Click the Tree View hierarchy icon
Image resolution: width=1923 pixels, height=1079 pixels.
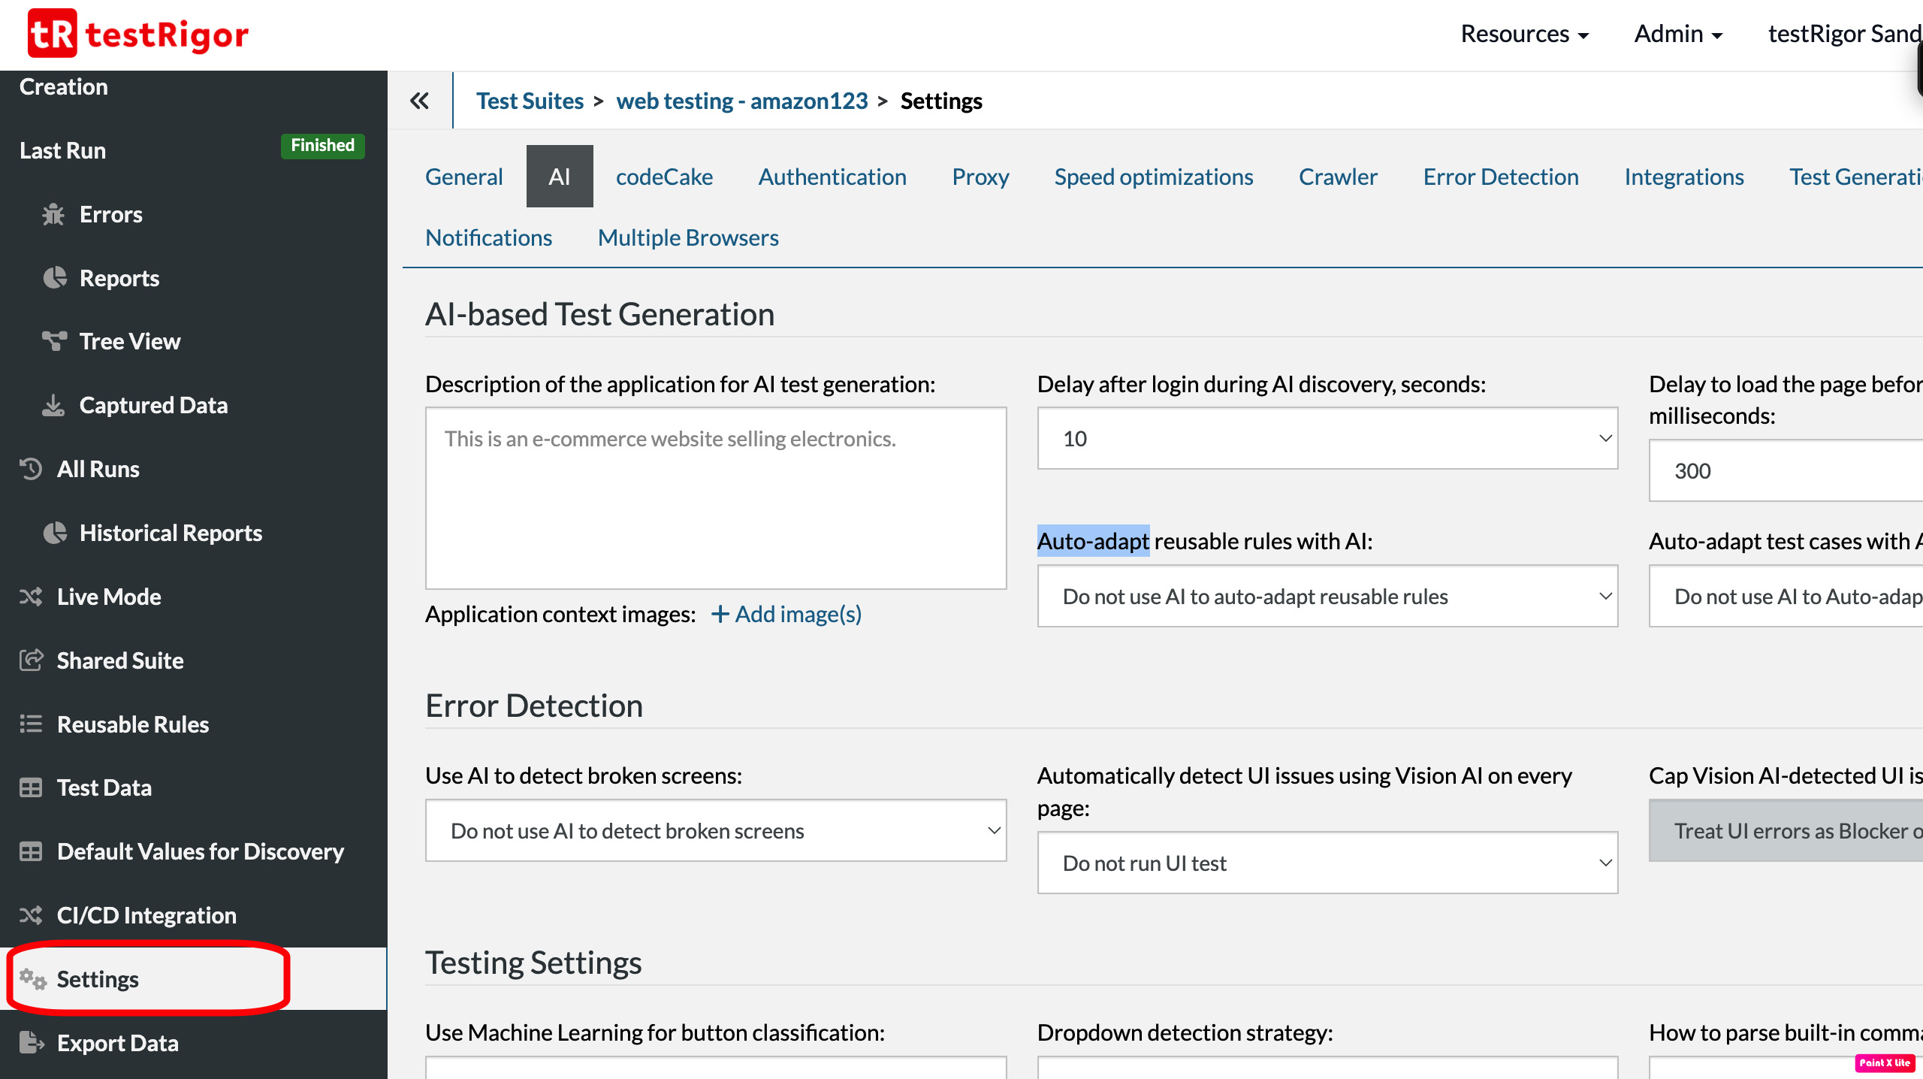tap(54, 341)
